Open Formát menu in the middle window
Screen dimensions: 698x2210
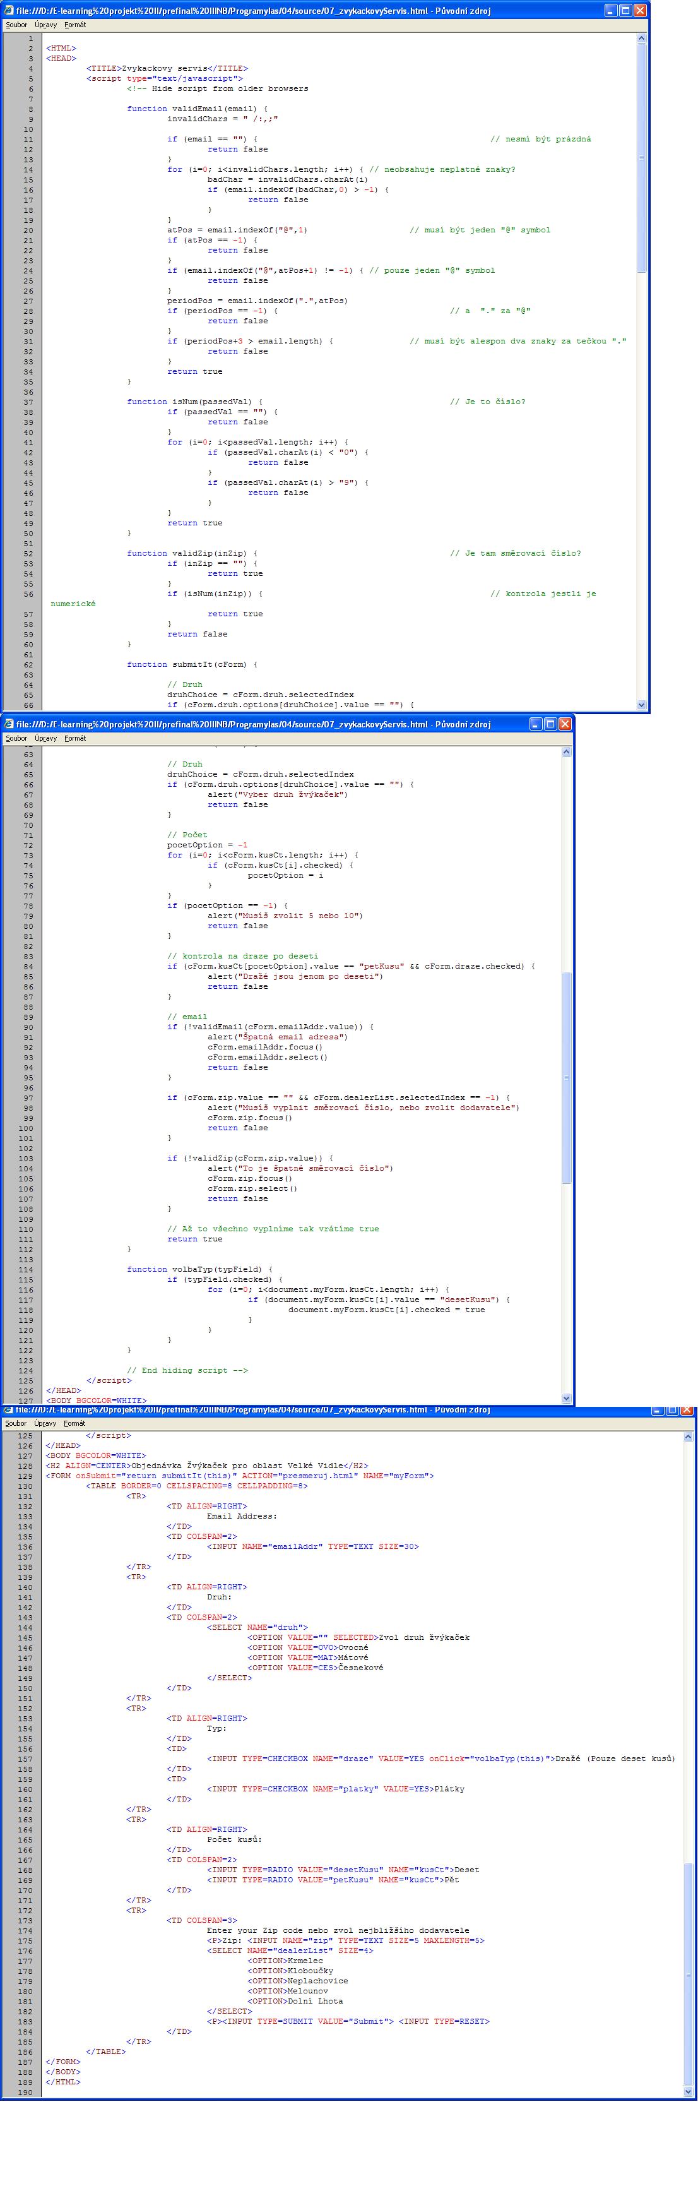click(74, 738)
